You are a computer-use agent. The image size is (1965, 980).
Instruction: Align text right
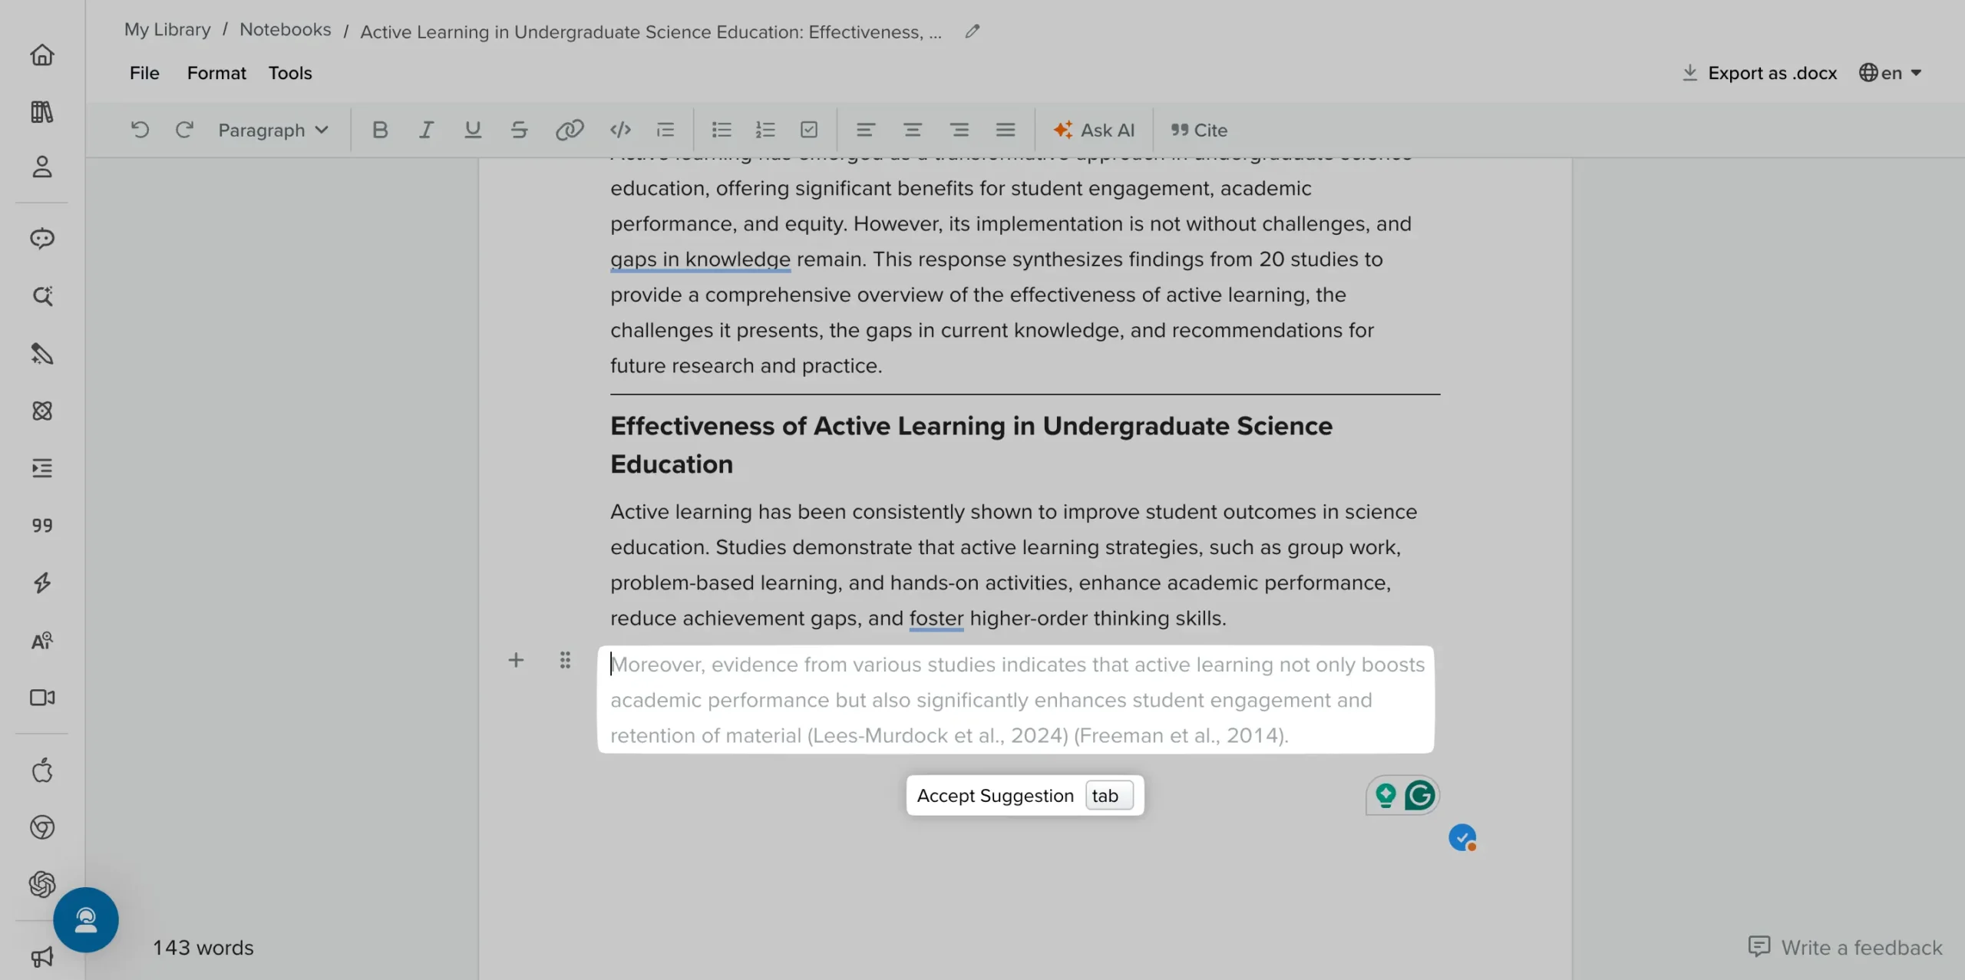click(959, 130)
